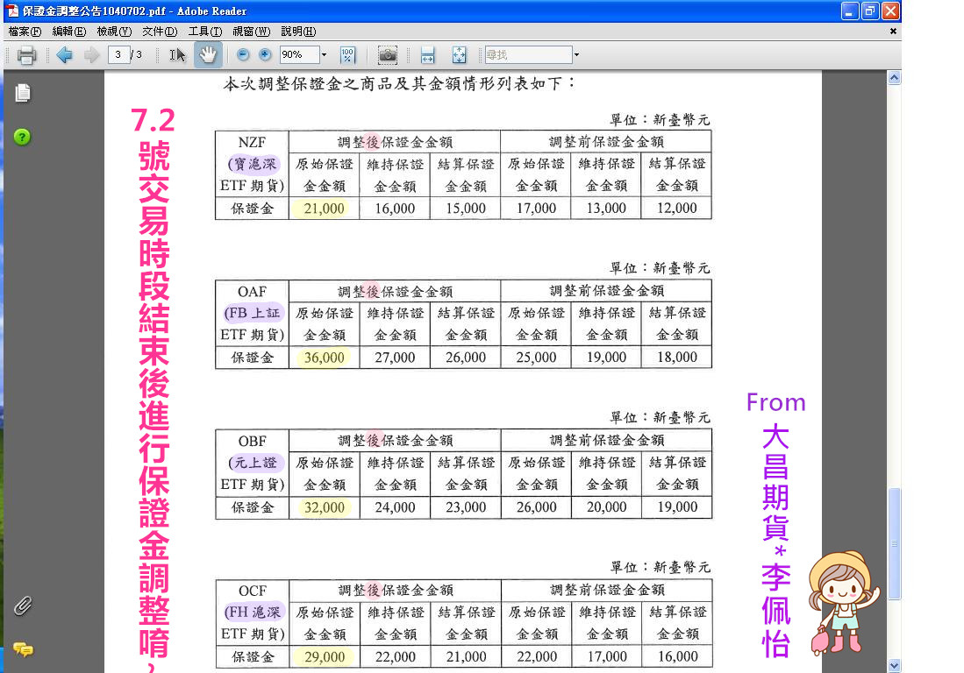The image size is (964, 673).
Task: Click the OCF value 29,000
Action: point(324,657)
